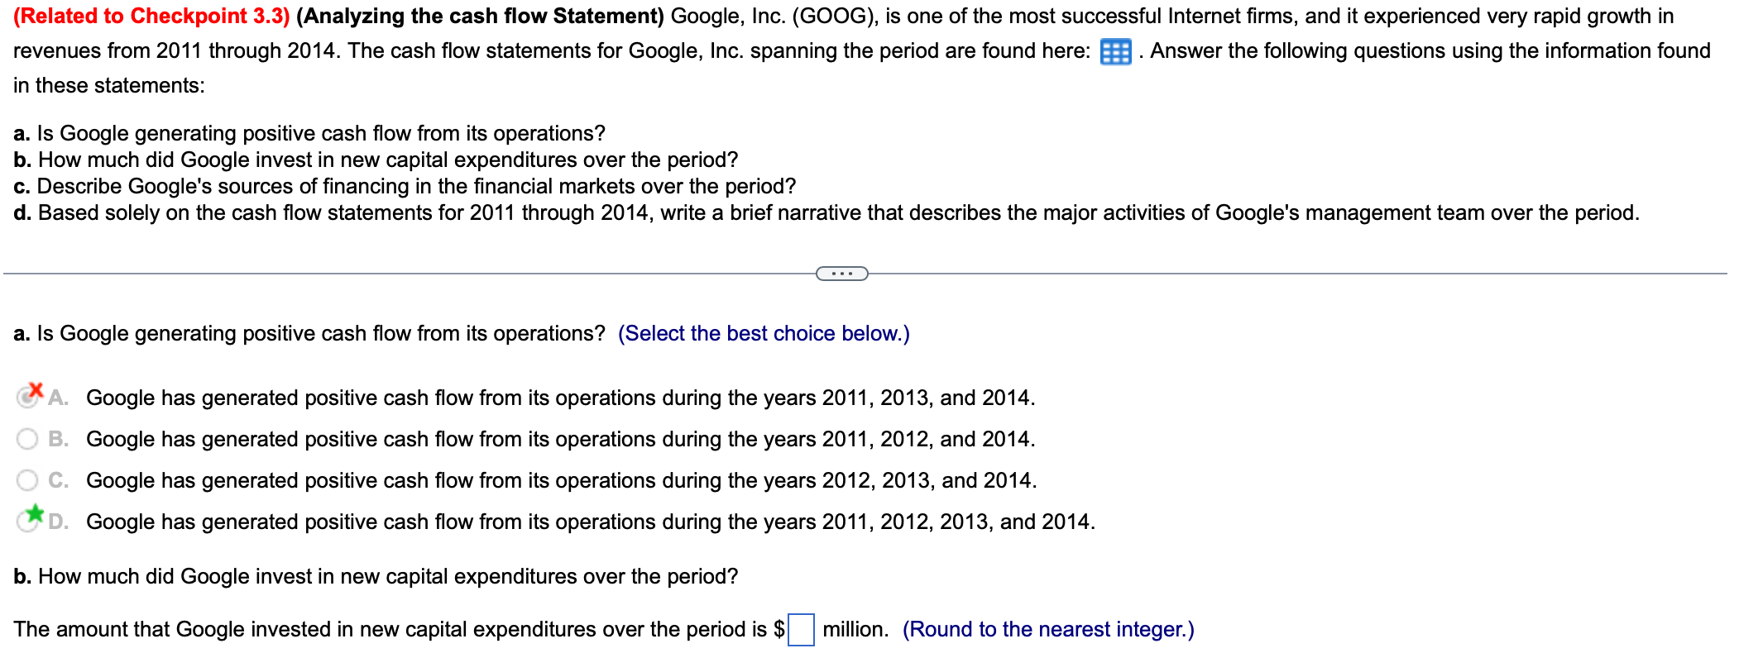Select radio button for answer choice A

pyautogui.click(x=27, y=398)
